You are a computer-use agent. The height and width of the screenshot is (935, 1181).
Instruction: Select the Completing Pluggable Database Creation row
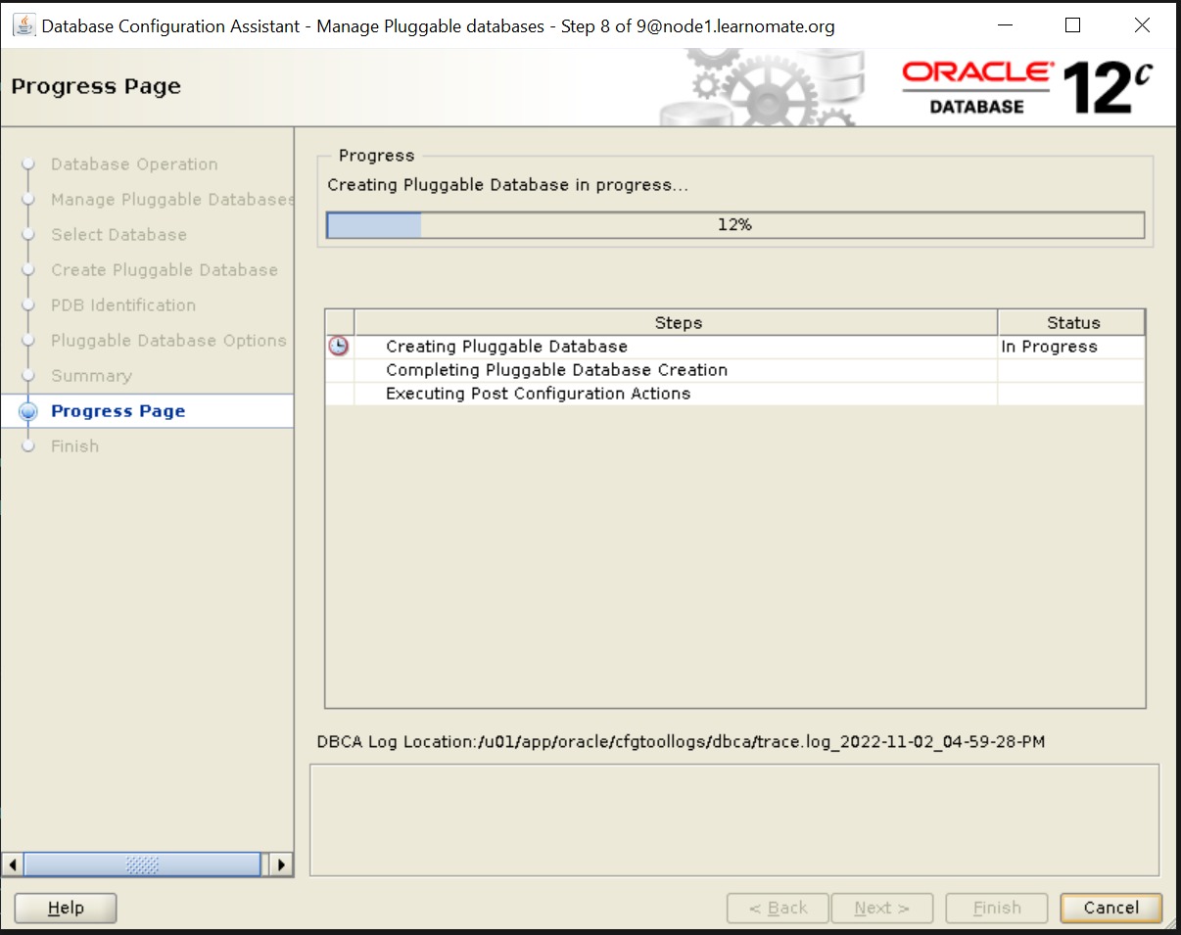click(556, 370)
